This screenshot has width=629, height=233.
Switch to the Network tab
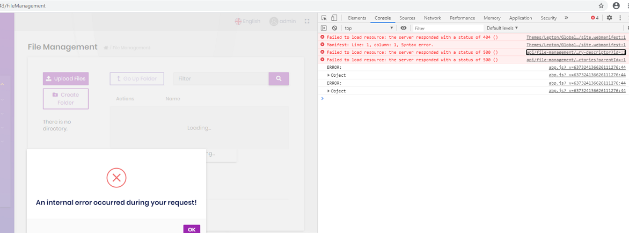click(x=432, y=18)
